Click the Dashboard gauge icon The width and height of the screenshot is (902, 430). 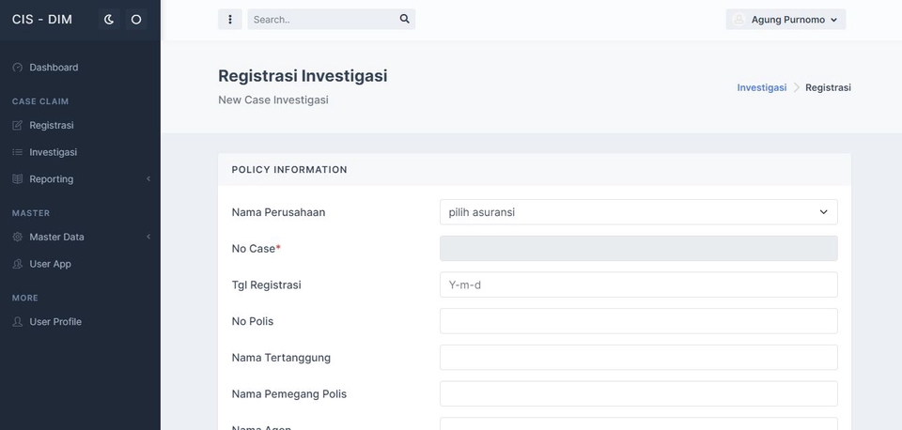point(17,68)
